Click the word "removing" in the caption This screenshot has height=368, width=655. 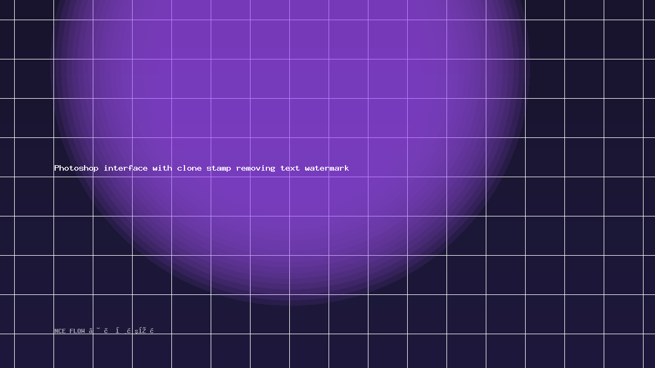[x=255, y=168]
